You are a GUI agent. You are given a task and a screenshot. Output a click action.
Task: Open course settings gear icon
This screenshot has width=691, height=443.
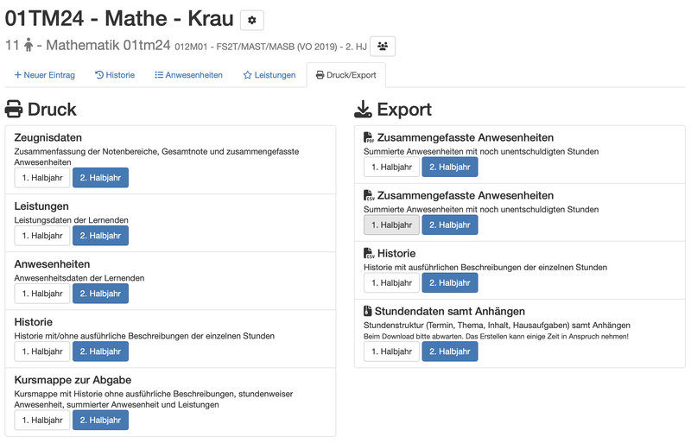click(252, 20)
